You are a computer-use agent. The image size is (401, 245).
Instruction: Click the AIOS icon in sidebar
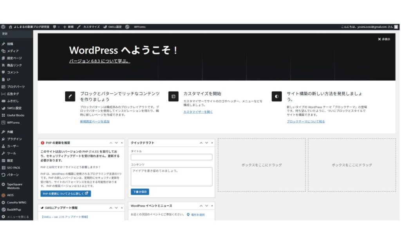[x=4, y=195]
